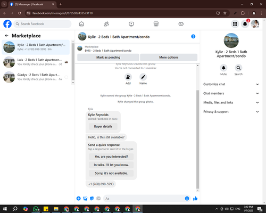The height and width of the screenshot is (213, 266).
Task: Send 'Sorry, it's not available.' response
Action: click(111, 173)
